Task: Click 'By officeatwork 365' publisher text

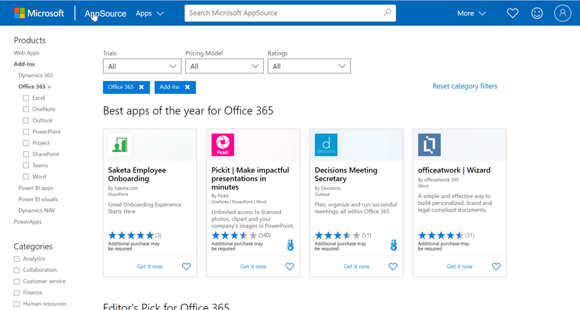Action: coord(438,180)
